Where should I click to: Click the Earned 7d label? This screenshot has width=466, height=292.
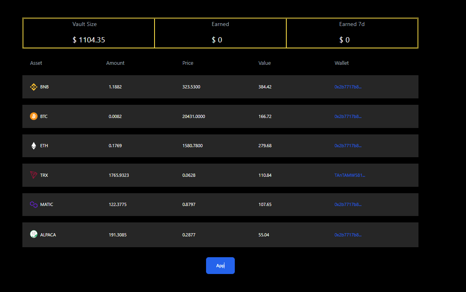pyautogui.click(x=352, y=24)
